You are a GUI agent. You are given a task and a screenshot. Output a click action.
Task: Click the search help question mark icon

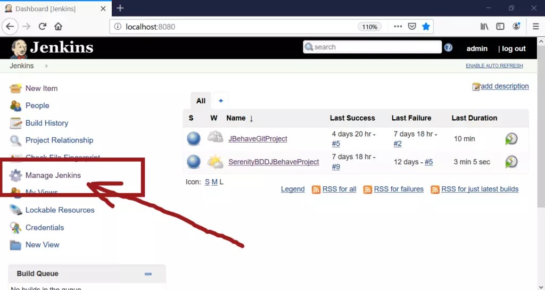coord(448,47)
